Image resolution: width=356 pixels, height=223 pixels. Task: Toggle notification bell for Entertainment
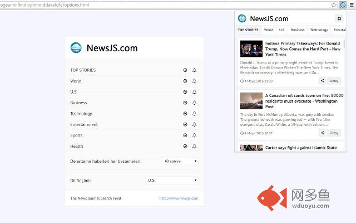[x=194, y=124]
